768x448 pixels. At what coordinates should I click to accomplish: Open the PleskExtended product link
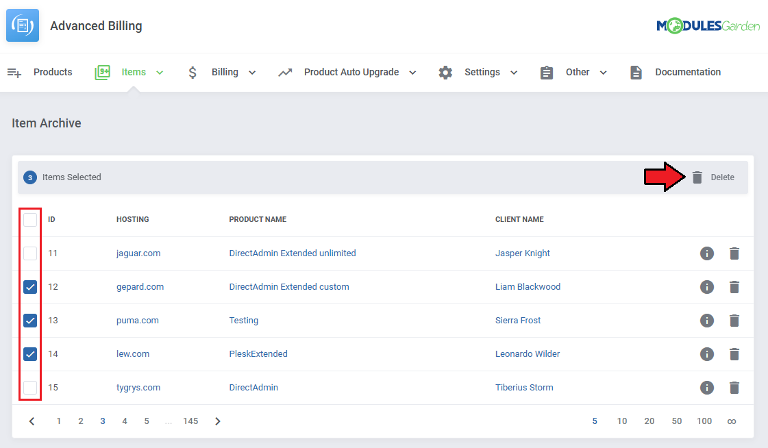[258, 354]
